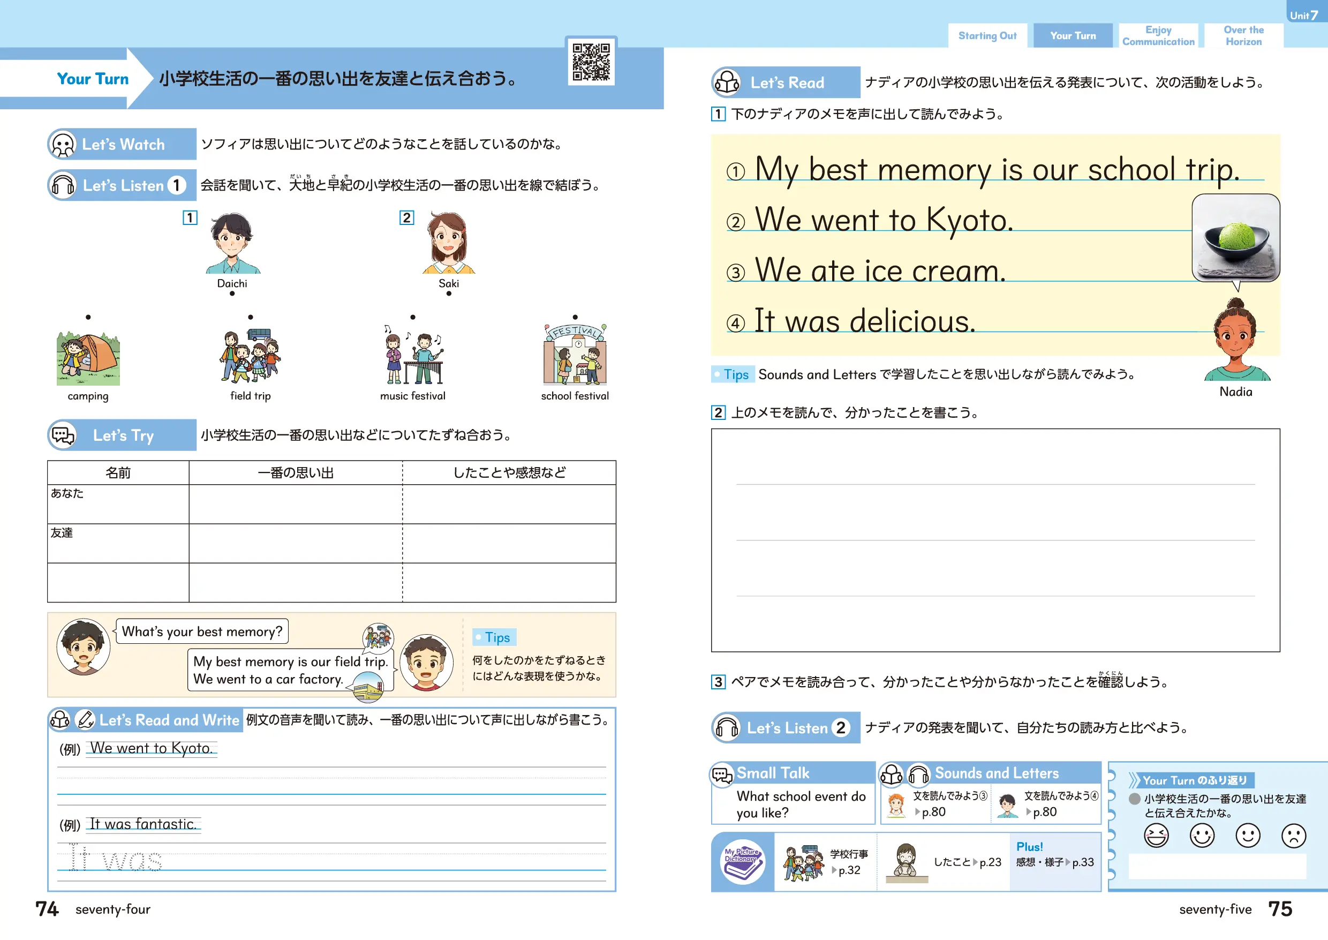Click the large memo answer box

995,540
